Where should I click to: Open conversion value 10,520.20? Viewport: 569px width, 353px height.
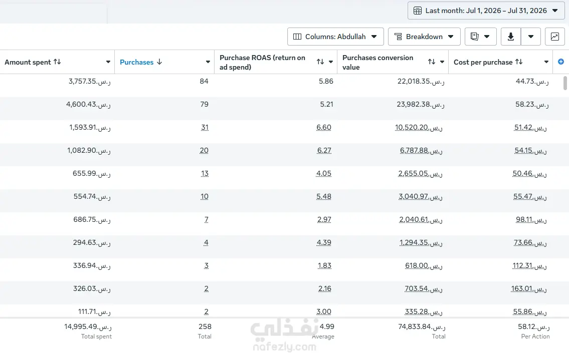[x=419, y=128]
